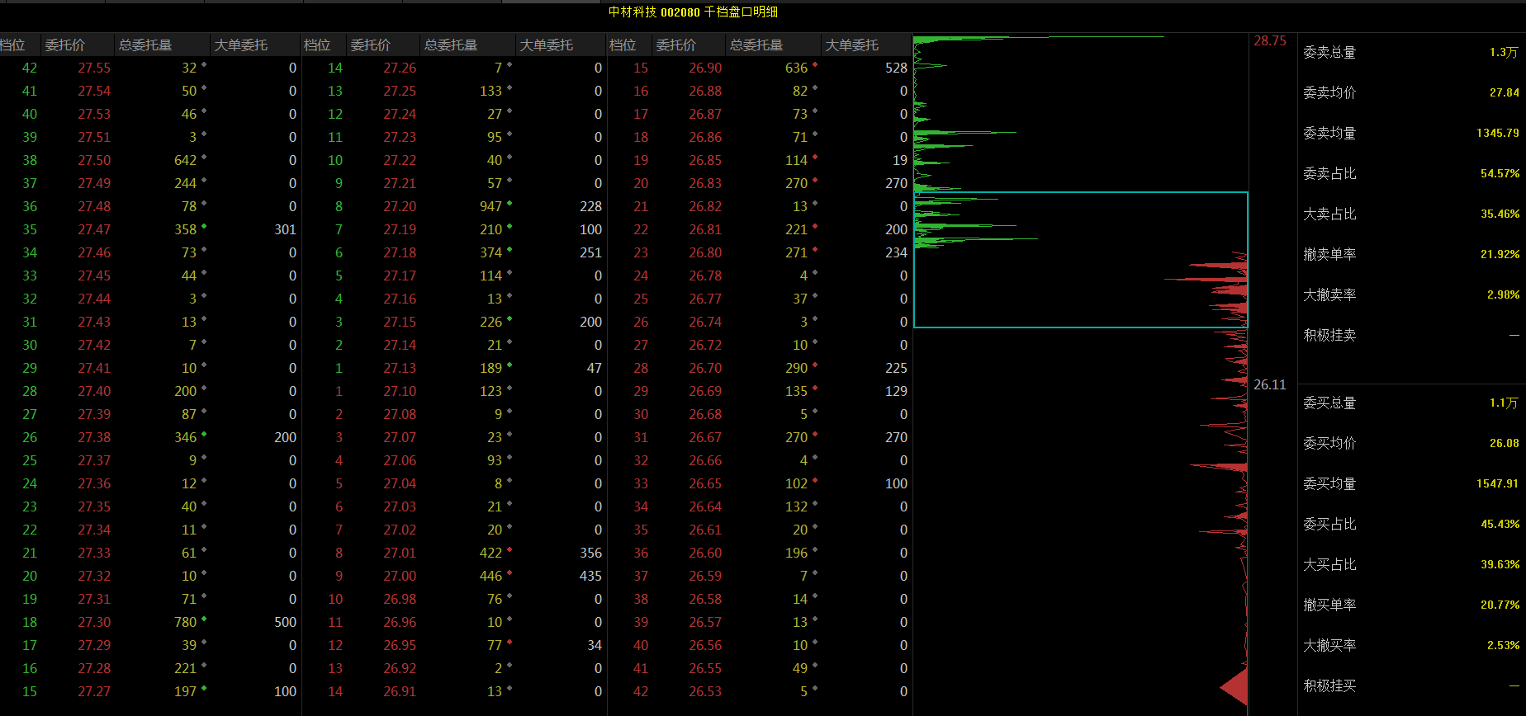Select the 委卖均价 label
This screenshot has height=716, width=1526.
point(1329,92)
